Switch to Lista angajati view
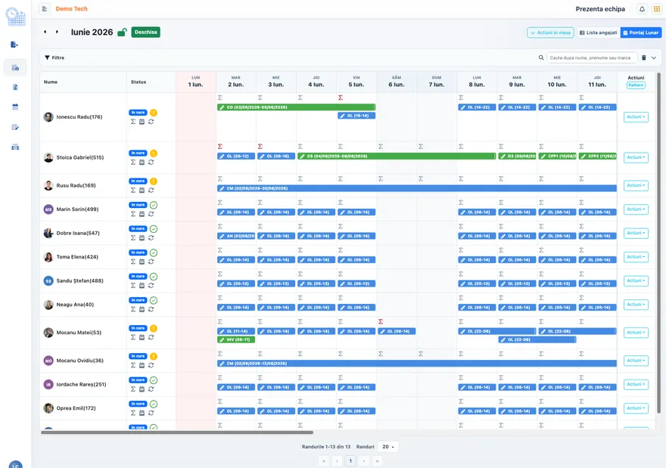This screenshot has height=468, width=666. [x=599, y=33]
